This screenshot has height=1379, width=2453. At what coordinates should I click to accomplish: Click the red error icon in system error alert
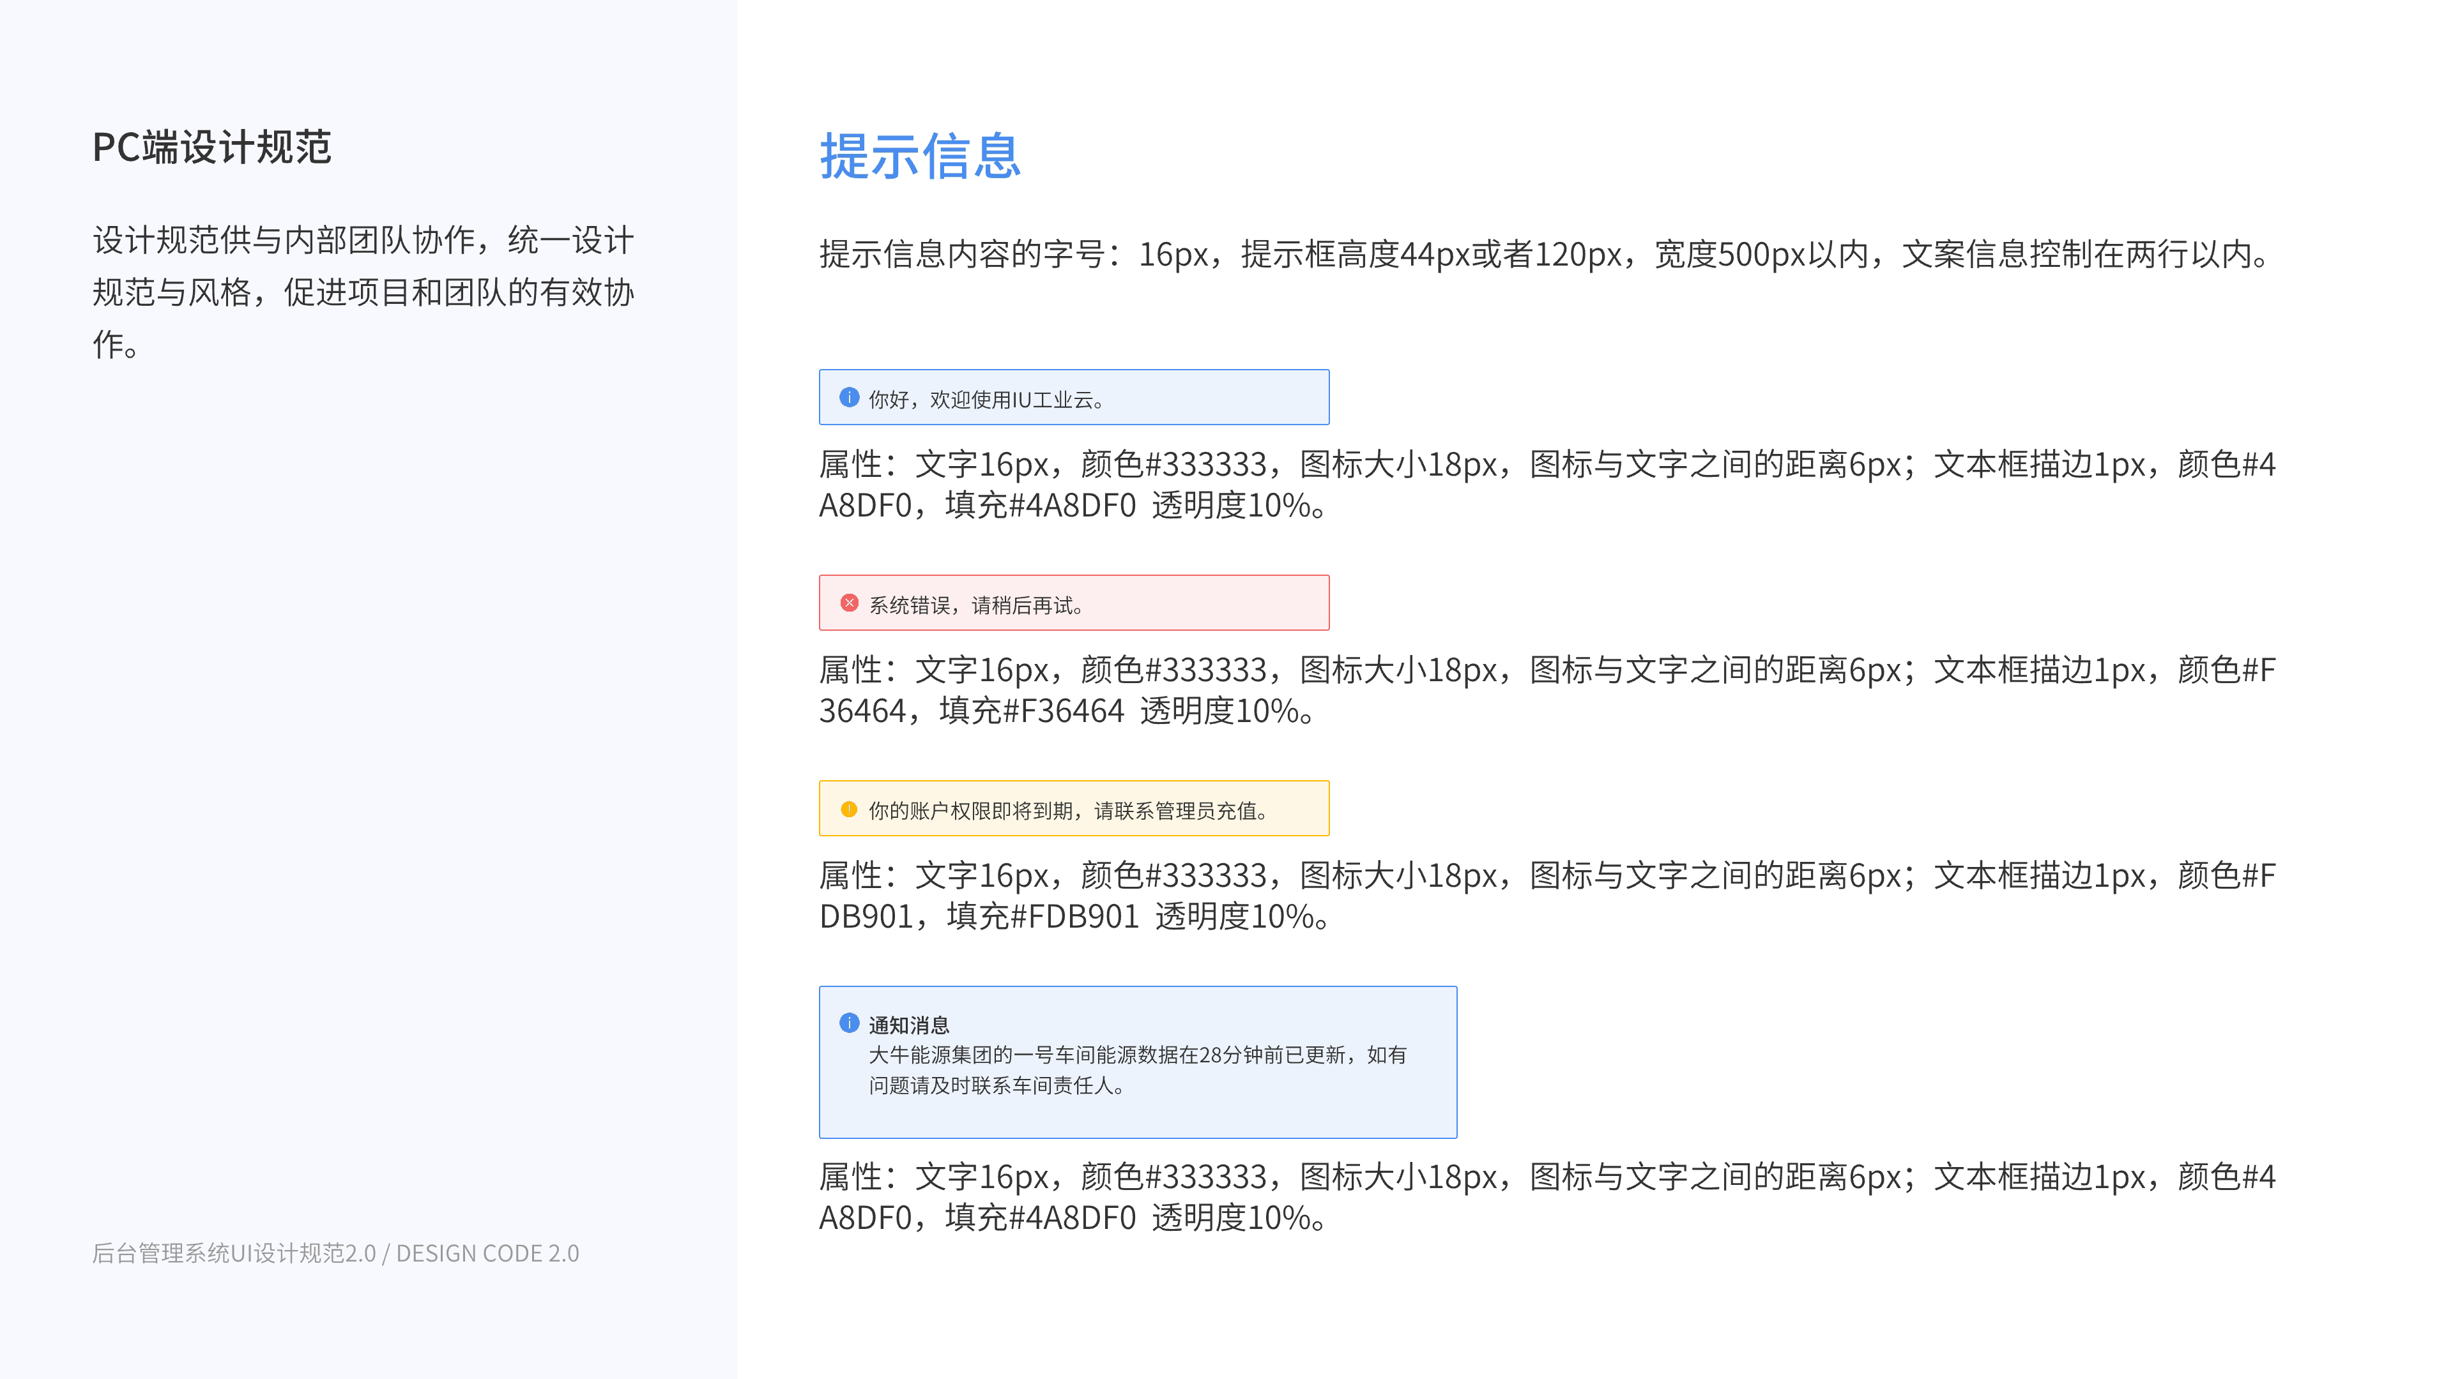click(850, 603)
